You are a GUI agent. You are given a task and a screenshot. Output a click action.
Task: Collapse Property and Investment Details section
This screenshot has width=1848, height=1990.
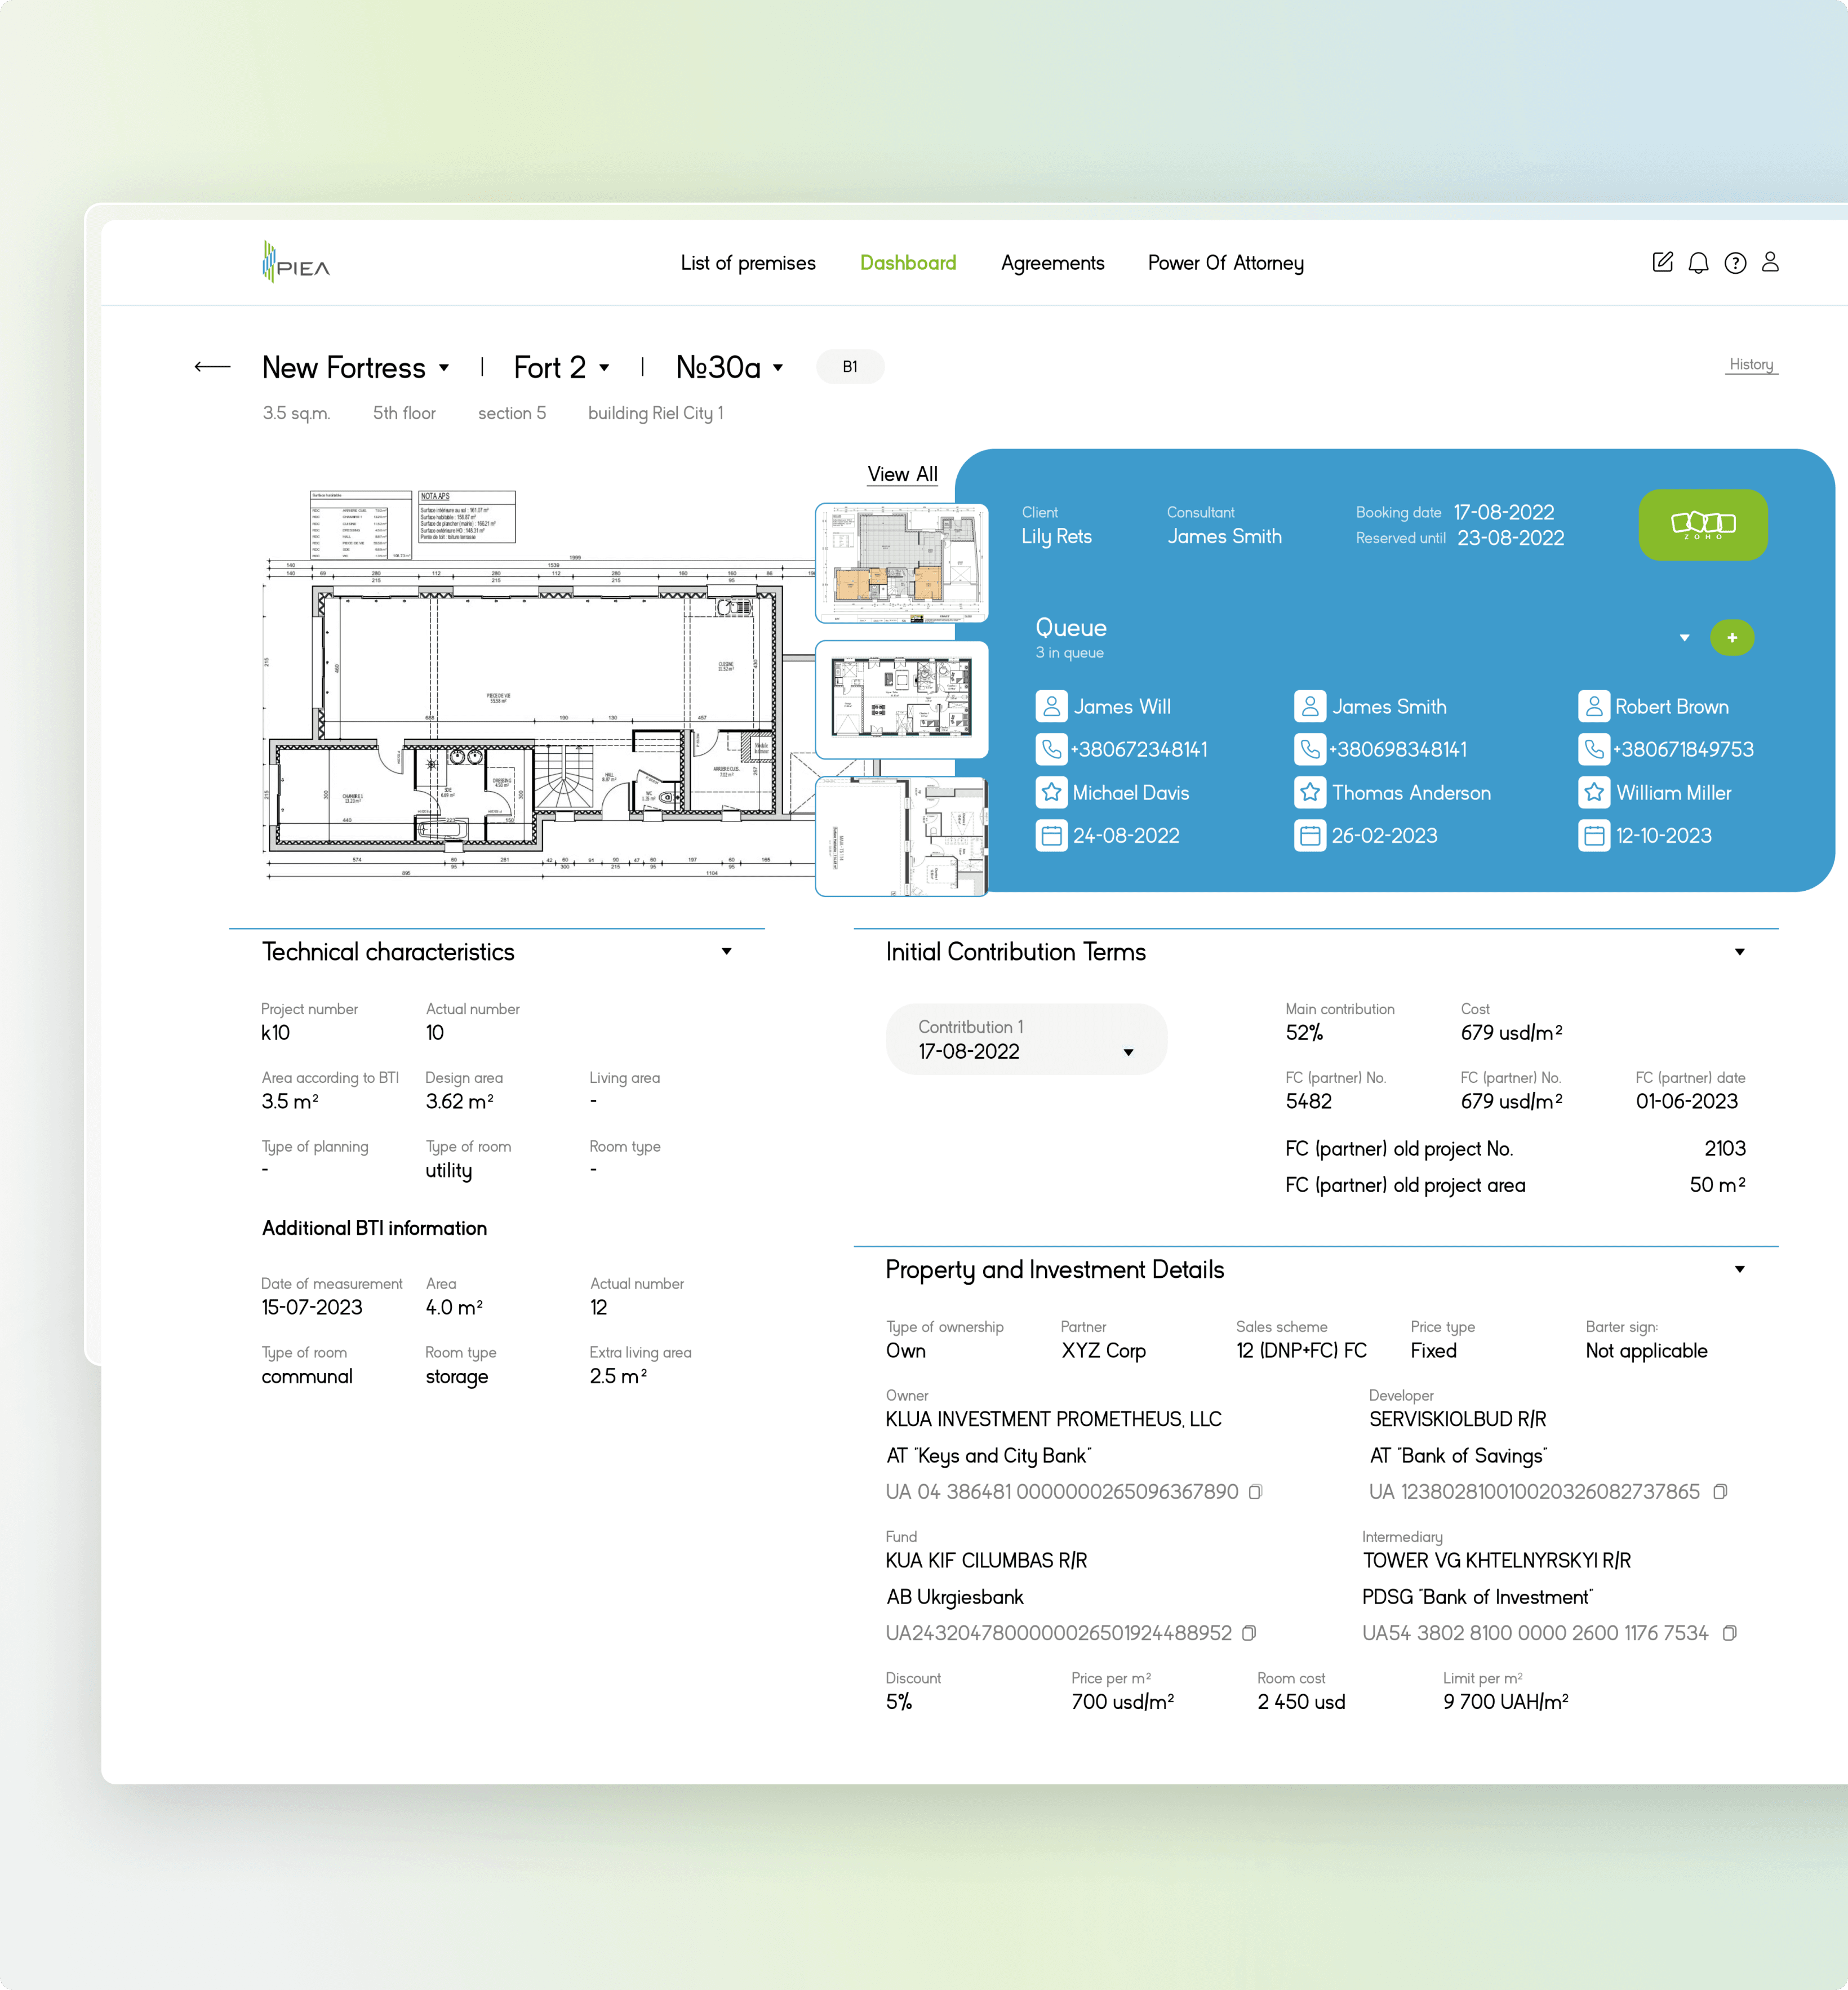(x=1740, y=1270)
